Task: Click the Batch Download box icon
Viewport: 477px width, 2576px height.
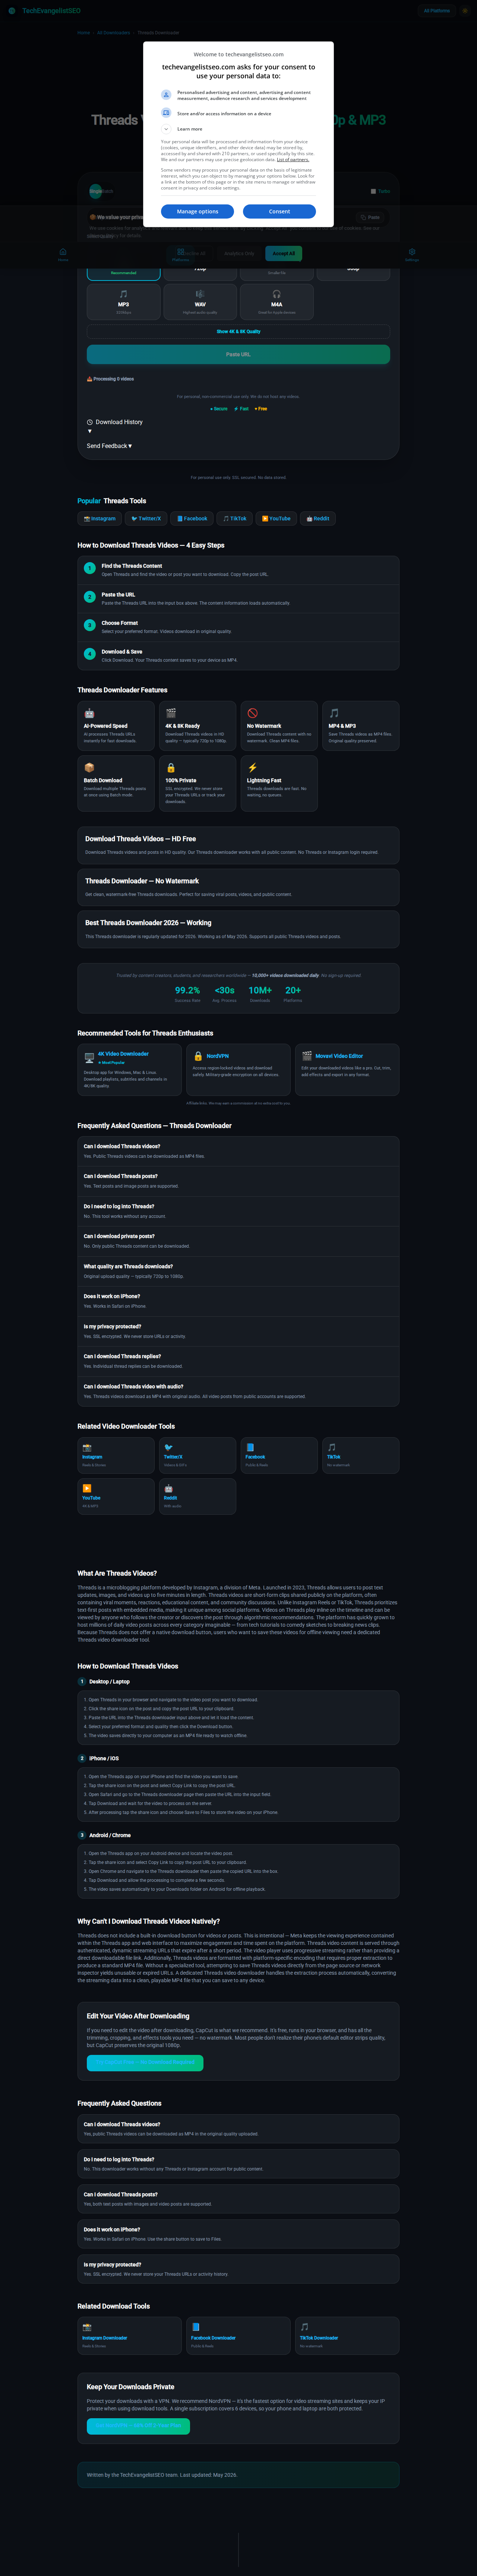Action: [x=89, y=768]
